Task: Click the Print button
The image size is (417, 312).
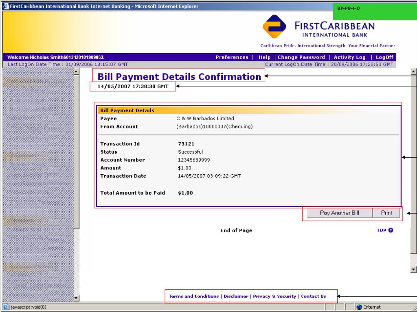Action: 386,213
